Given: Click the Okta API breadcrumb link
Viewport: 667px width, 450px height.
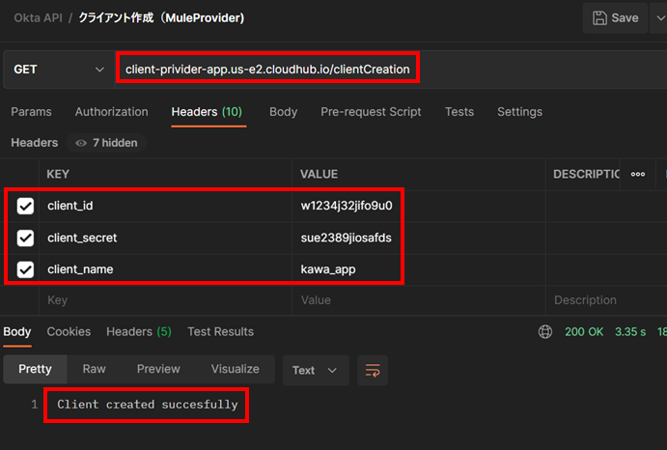Looking at the screenshot, I should point(40,18).
